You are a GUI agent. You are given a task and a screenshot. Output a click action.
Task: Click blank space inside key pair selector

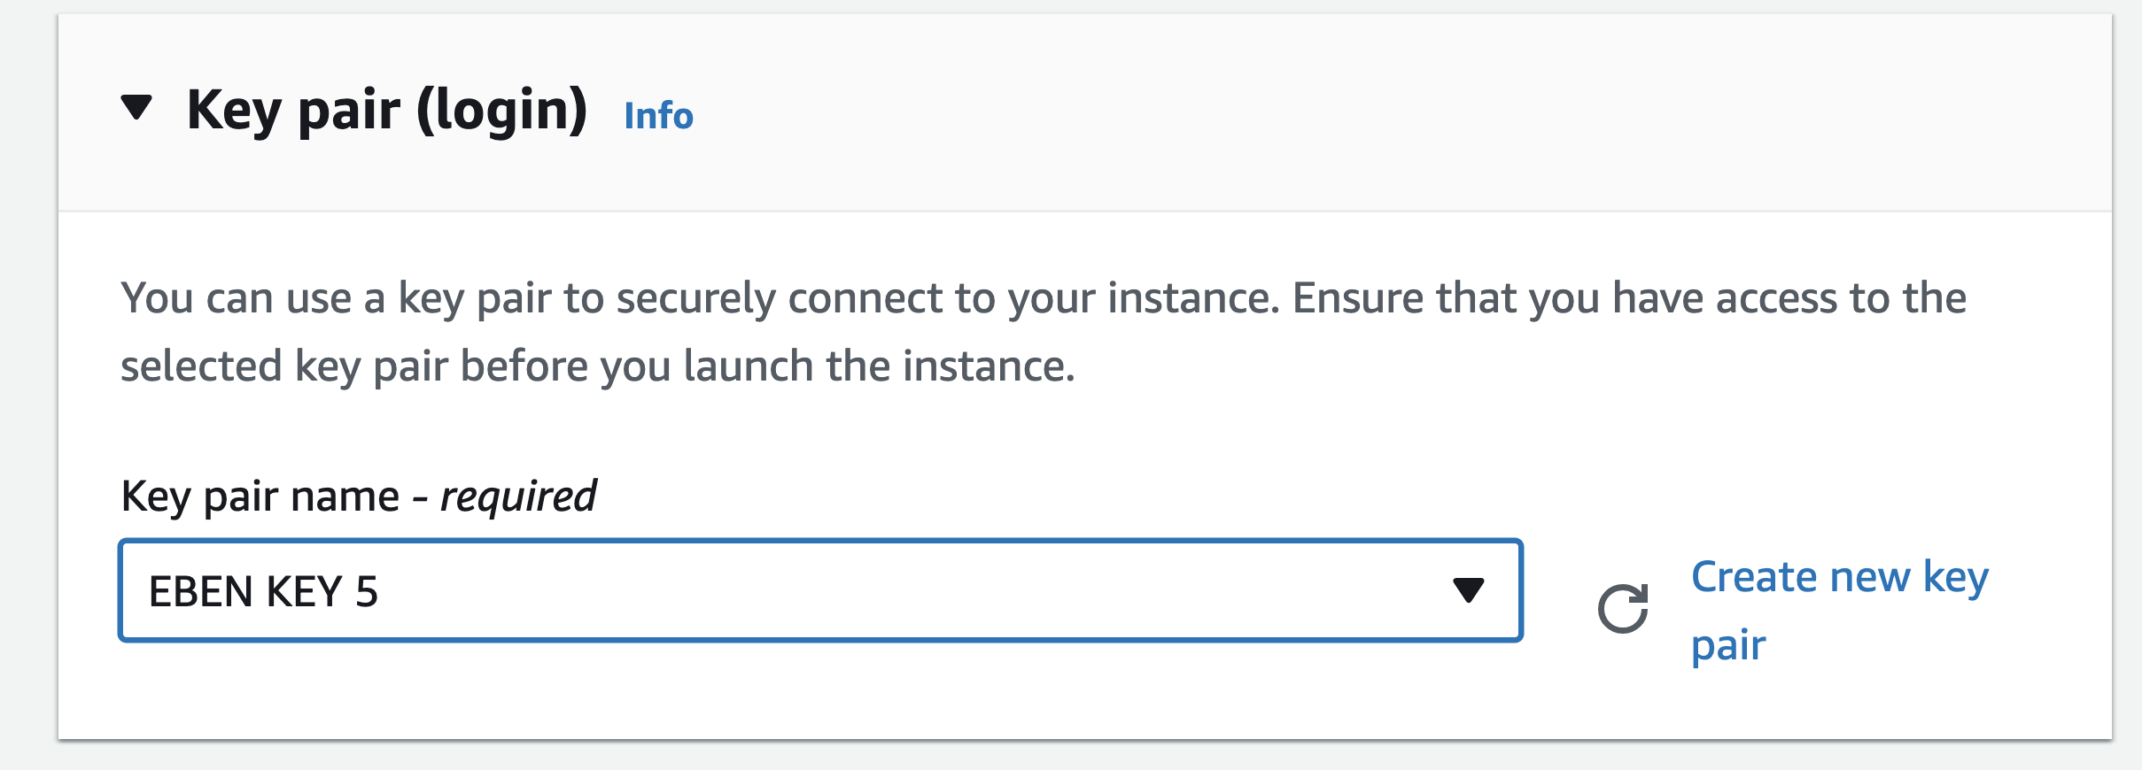[912, 590]
